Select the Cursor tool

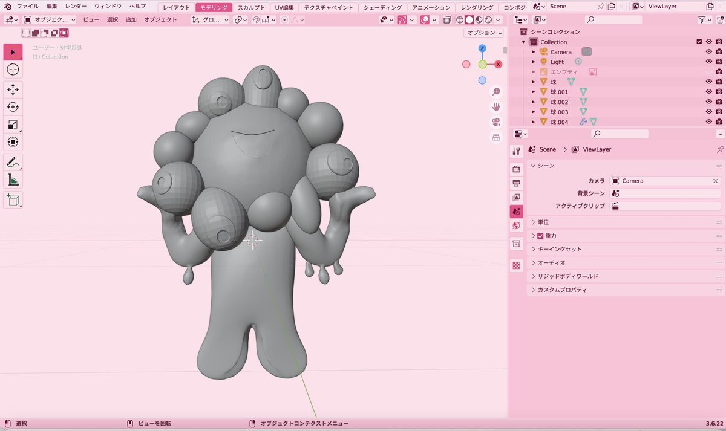(13, 70)
